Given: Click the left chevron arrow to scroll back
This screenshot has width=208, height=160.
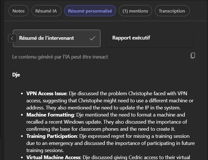Looking at the screenshot, I should [x=12, y=38].
